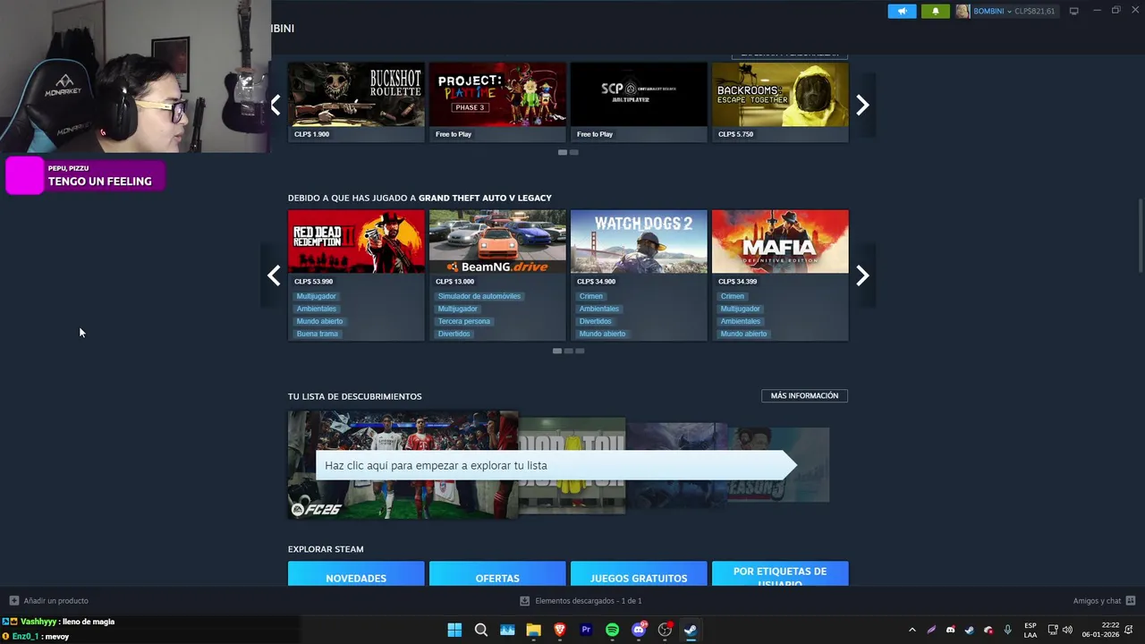
Task: Open JUEGOS GRATUITOS button
Action: 639,574
